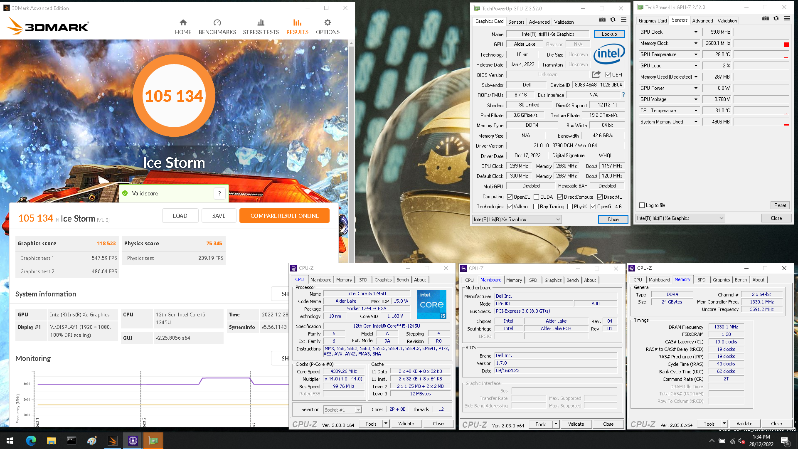Show hidden tray icons chevron
Screen dimensions: 798x449
(712, 441)
